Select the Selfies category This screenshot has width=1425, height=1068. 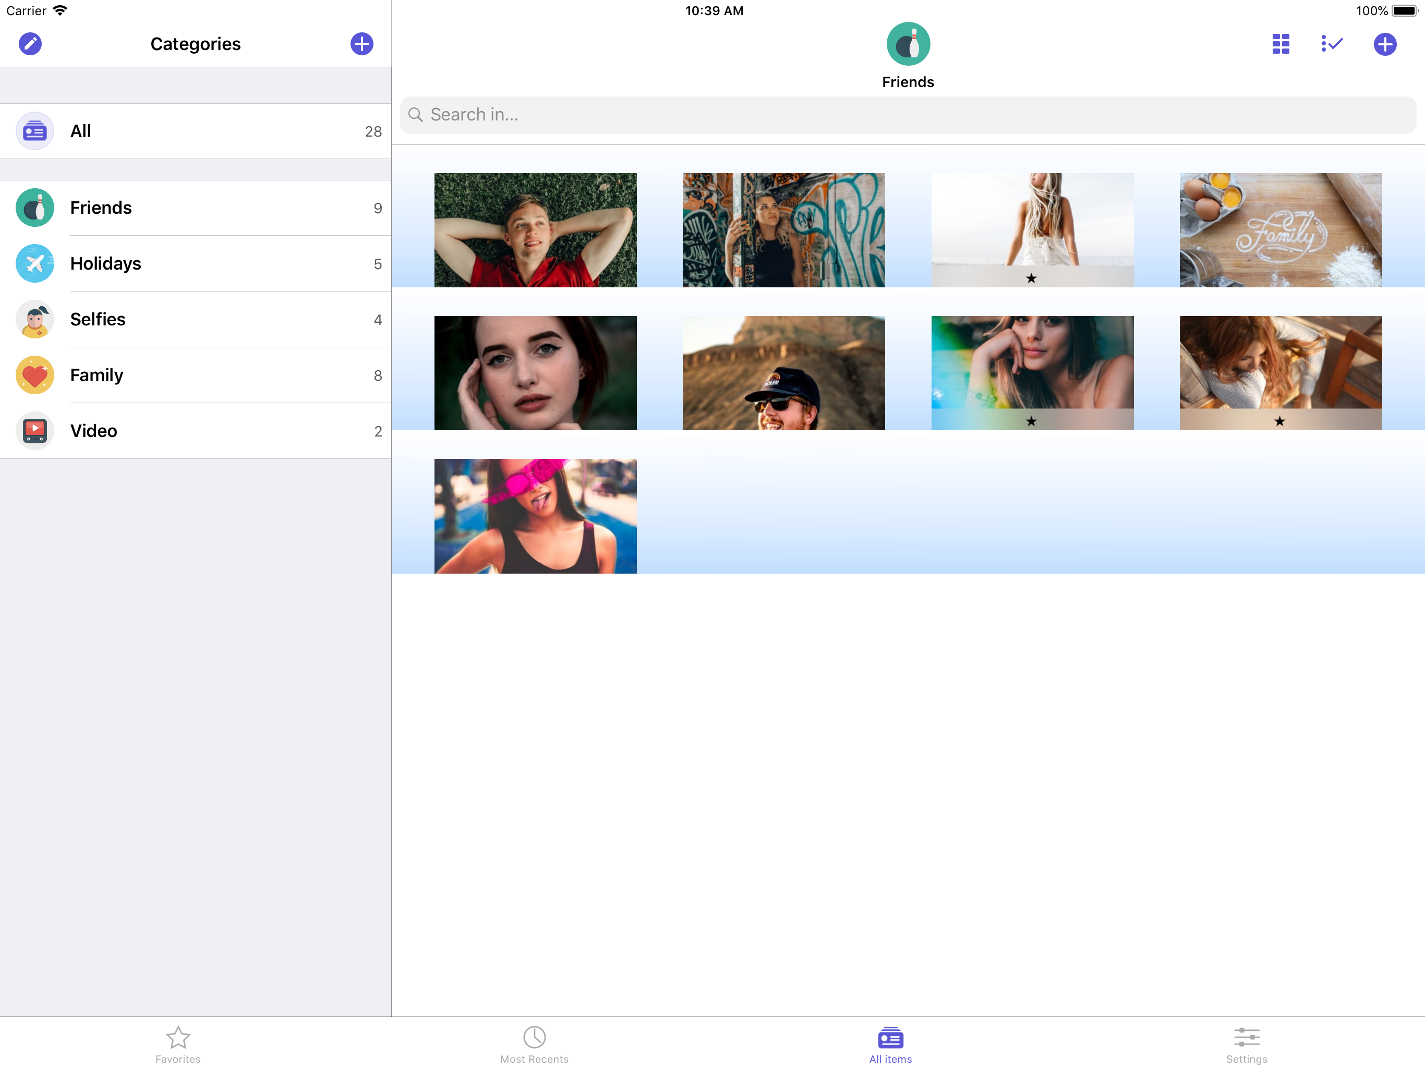coord(195,320)
